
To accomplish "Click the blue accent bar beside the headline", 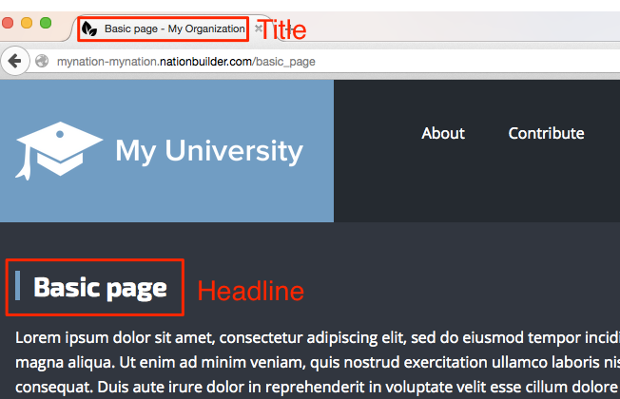I will (18, 287).
